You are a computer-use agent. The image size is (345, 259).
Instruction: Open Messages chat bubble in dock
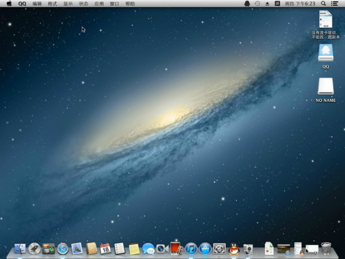tap(148, 248)
